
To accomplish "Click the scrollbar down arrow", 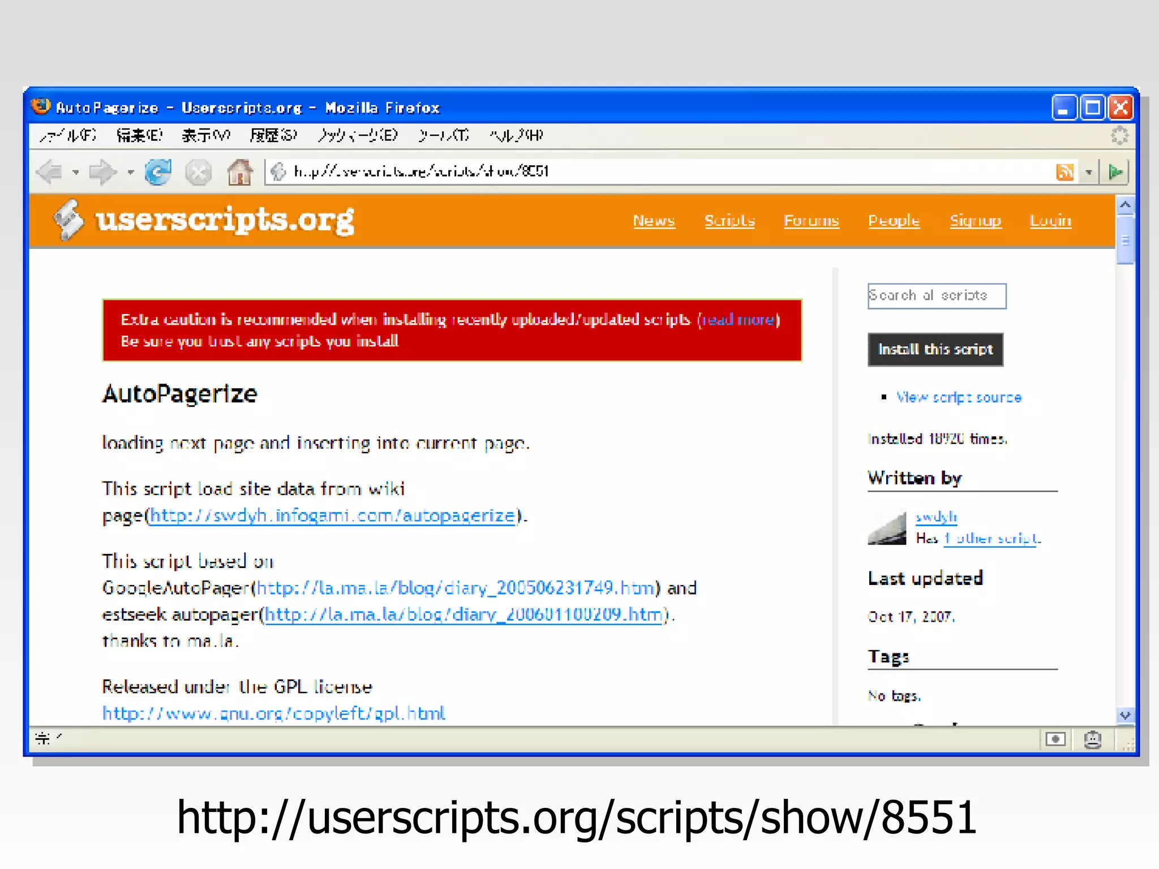I will (x=1125, y=715).
